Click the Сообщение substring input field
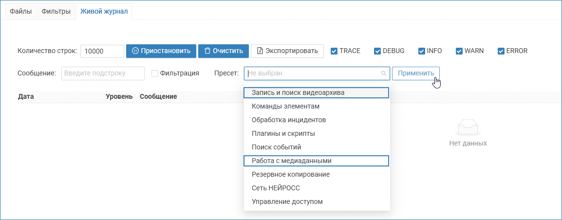The image size is (562, 220). coord(103,73)
